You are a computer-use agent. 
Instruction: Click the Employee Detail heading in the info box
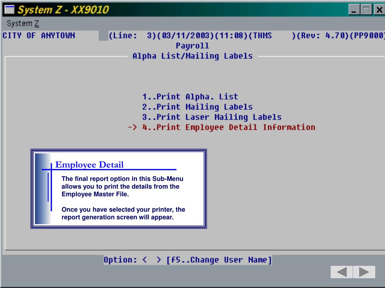(x=89, y=165)
